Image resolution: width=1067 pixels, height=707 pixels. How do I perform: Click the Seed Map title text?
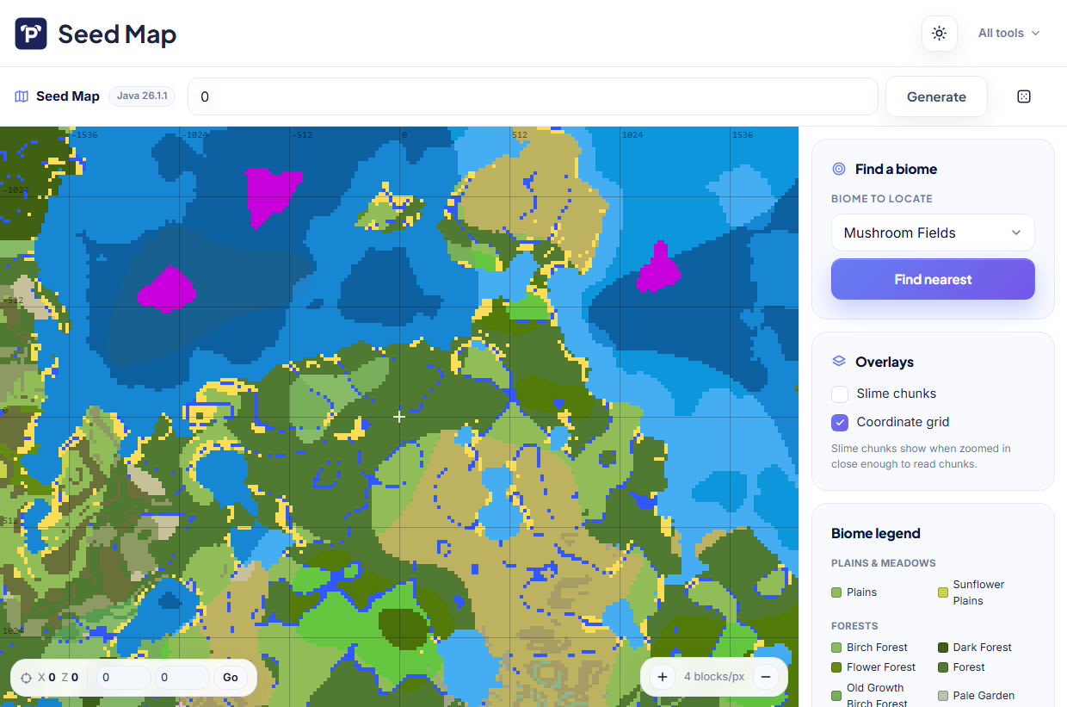tap(117, 34)
